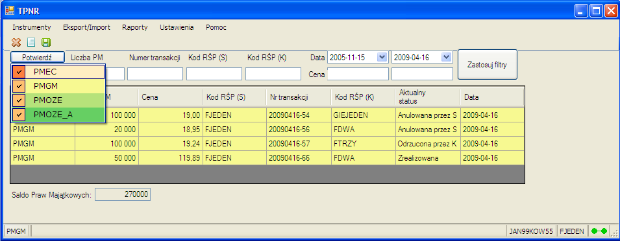This screenshot has width=620, height=241.
Task: Open the Raporty menu
Action: 135,27
